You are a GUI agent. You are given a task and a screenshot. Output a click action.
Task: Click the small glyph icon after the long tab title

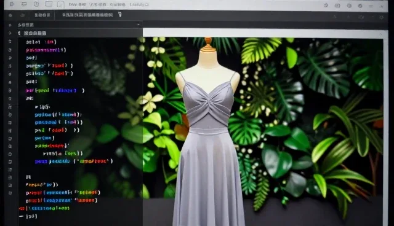(120, 15)
